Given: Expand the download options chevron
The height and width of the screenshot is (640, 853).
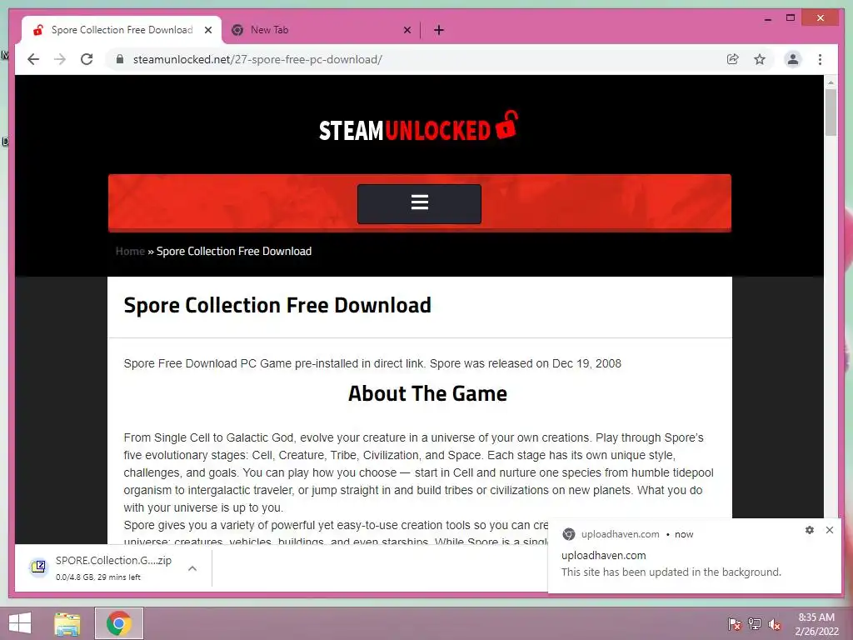Looking at the screenshot, I should (x=192, y=568).
